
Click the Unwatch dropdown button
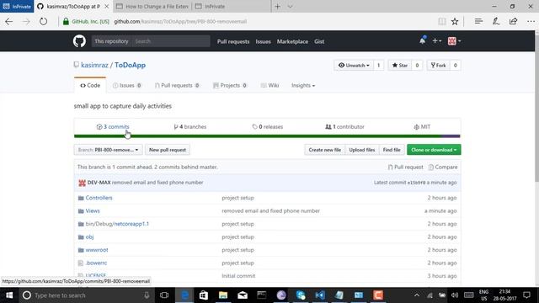(354, 66)
